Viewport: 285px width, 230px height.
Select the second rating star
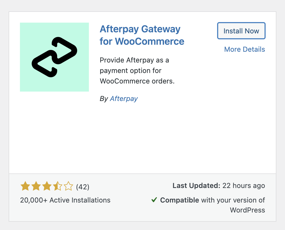click(36, 186)
